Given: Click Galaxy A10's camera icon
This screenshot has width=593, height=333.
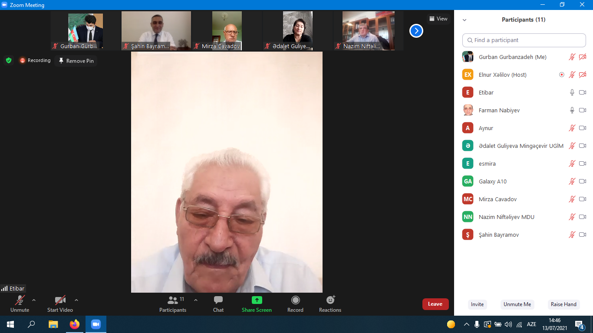Looking at the screenshot, I should pos(583,181).
